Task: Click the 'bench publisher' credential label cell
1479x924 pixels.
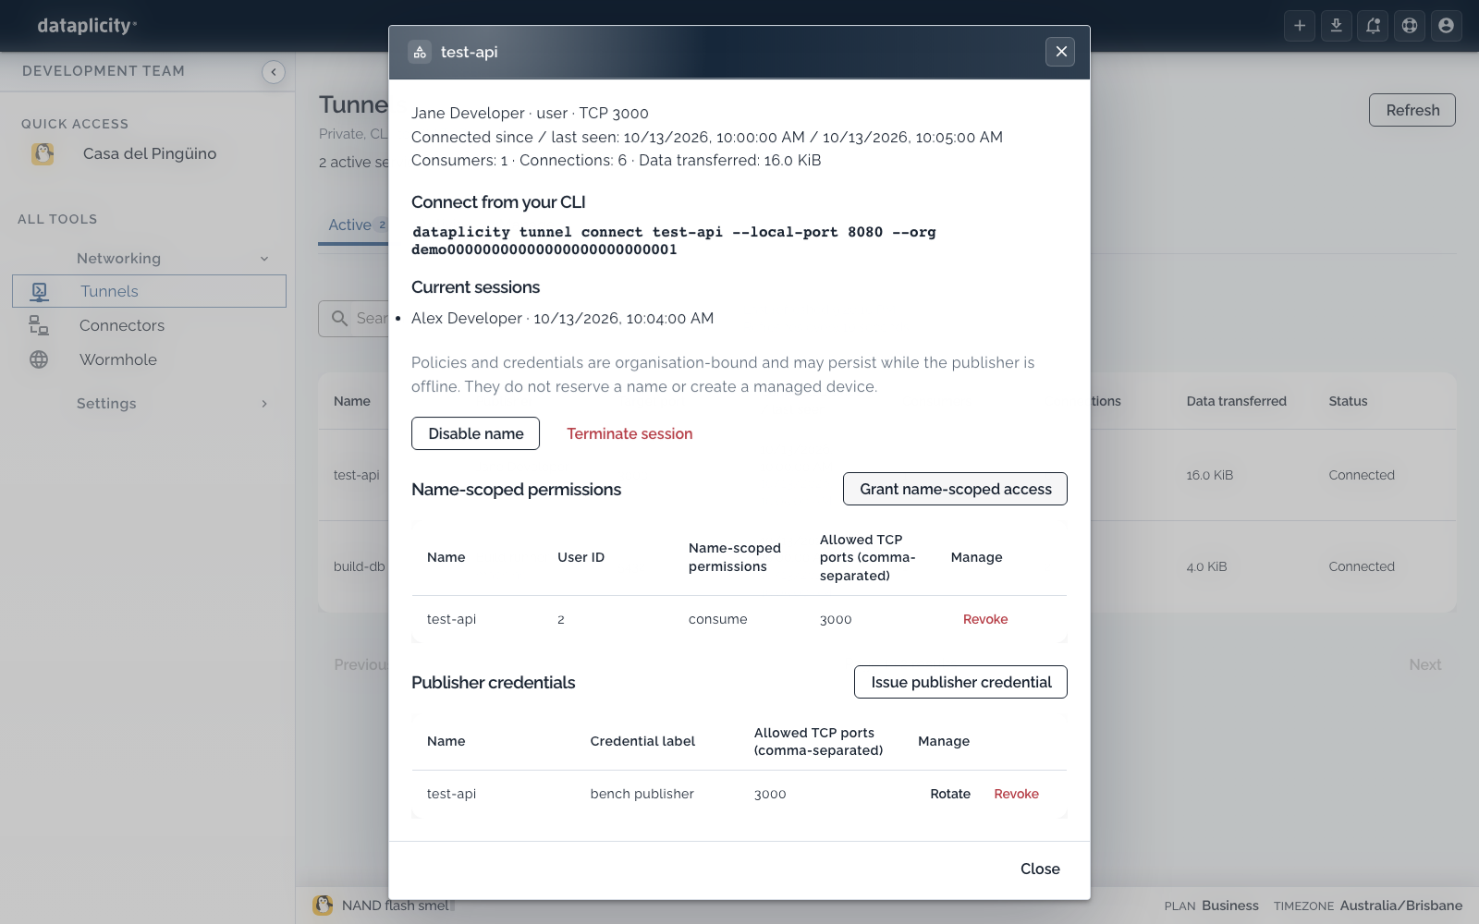Action: click(x=642, y=794)
